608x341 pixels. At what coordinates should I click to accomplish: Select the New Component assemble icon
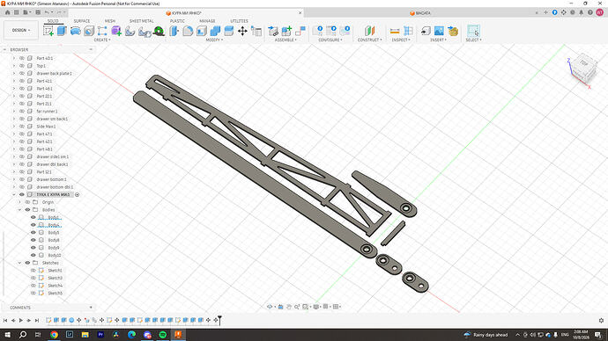point(286,31)
